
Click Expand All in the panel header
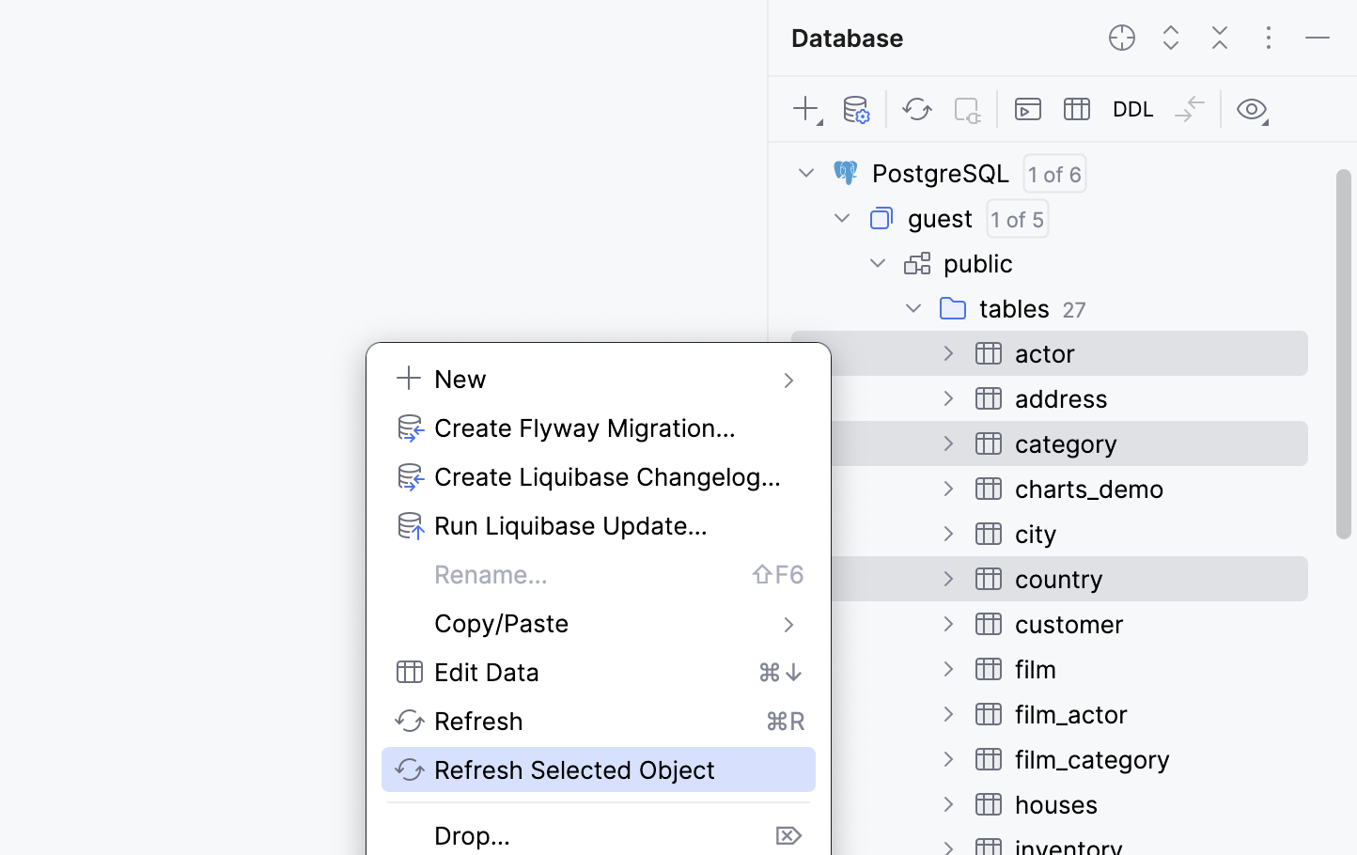click(x=1171, y=38)
